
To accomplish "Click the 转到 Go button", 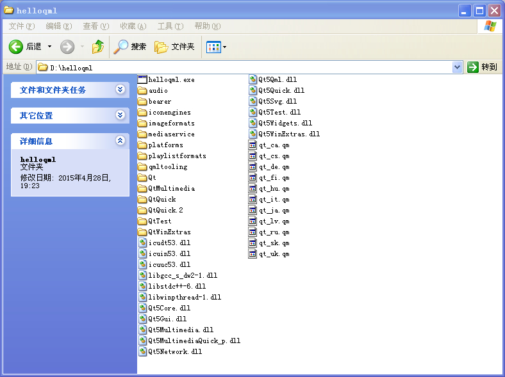I will [482, 67].
